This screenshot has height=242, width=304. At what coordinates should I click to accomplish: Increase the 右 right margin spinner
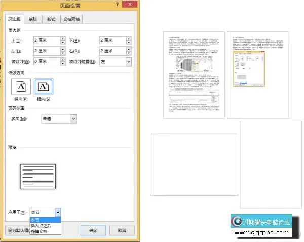pos(129,49)
